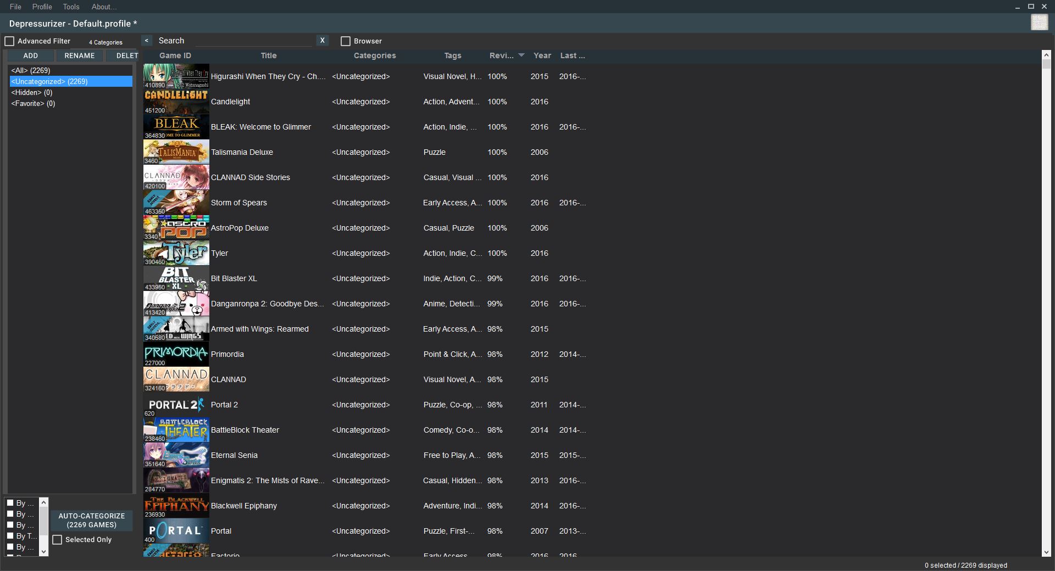
Task: Click the Auto-Categorize (2269 games) button
Action: pos(92,520)
